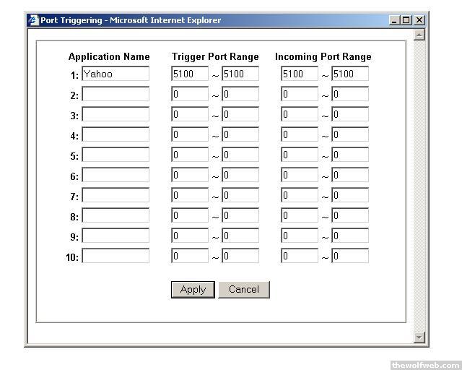
Task: Focus row 5 application name field
Action: [115, 155]
